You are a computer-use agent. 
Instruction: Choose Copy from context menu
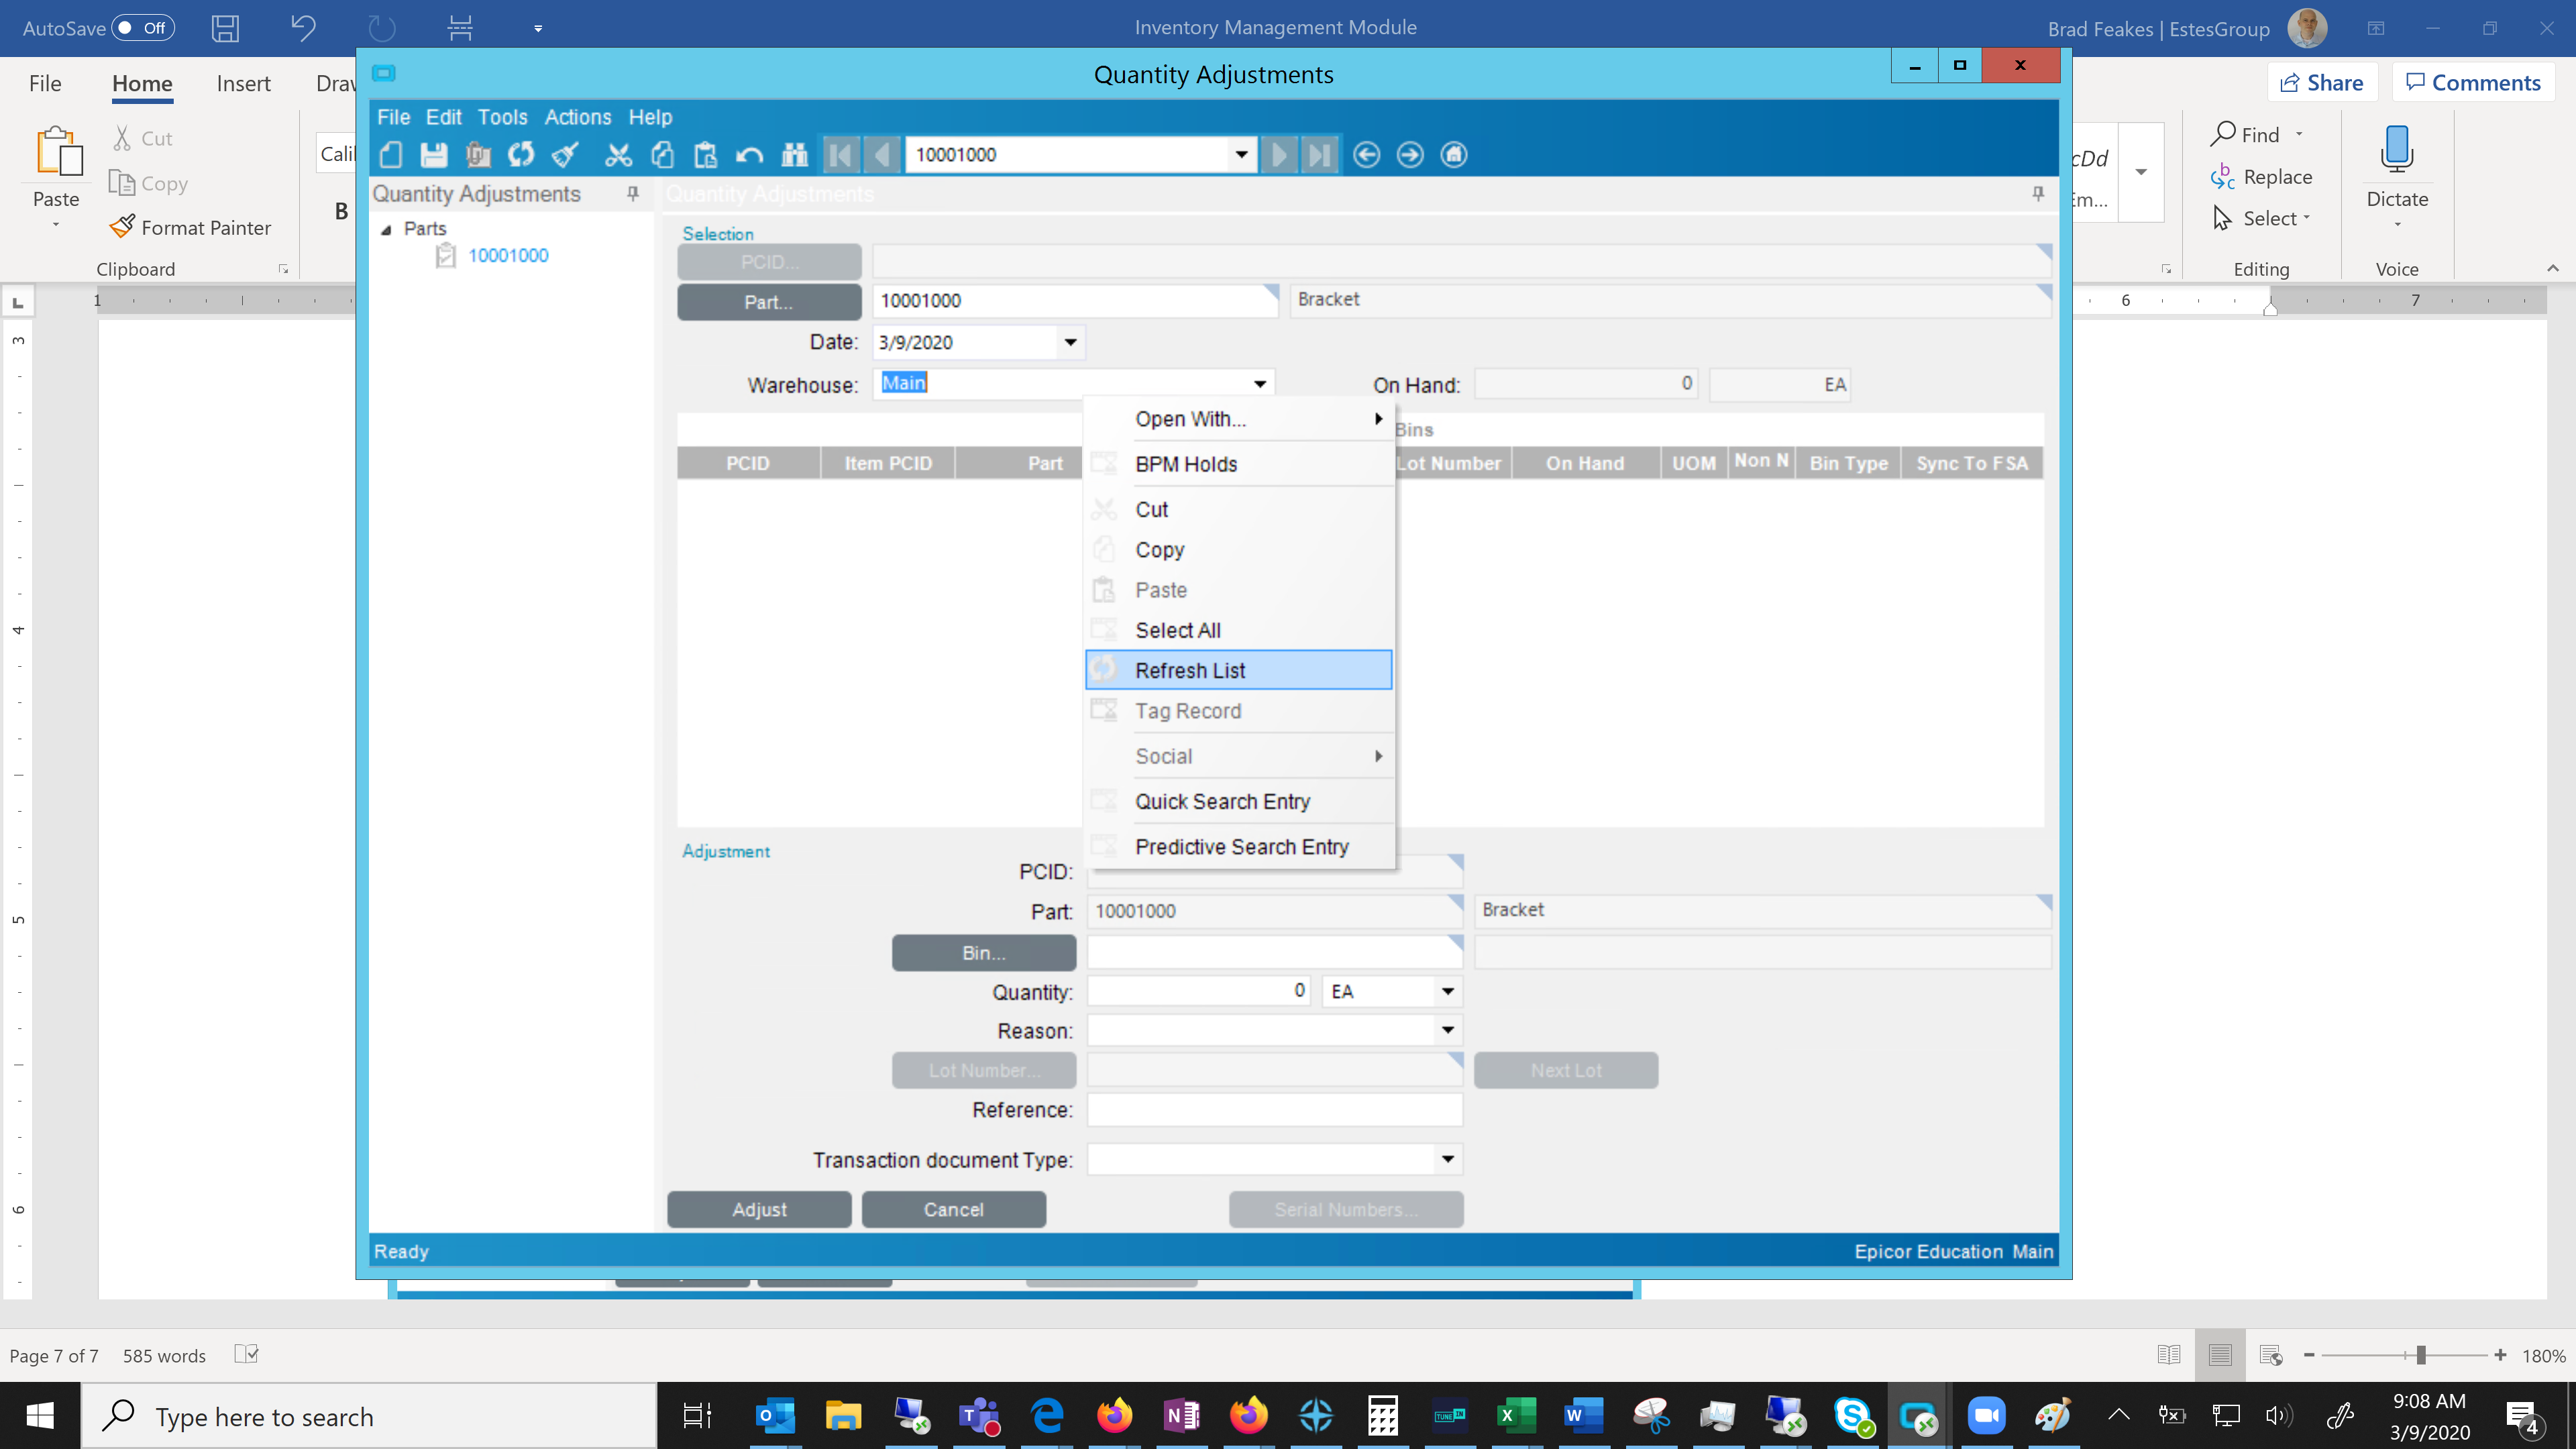(1240, 549)
